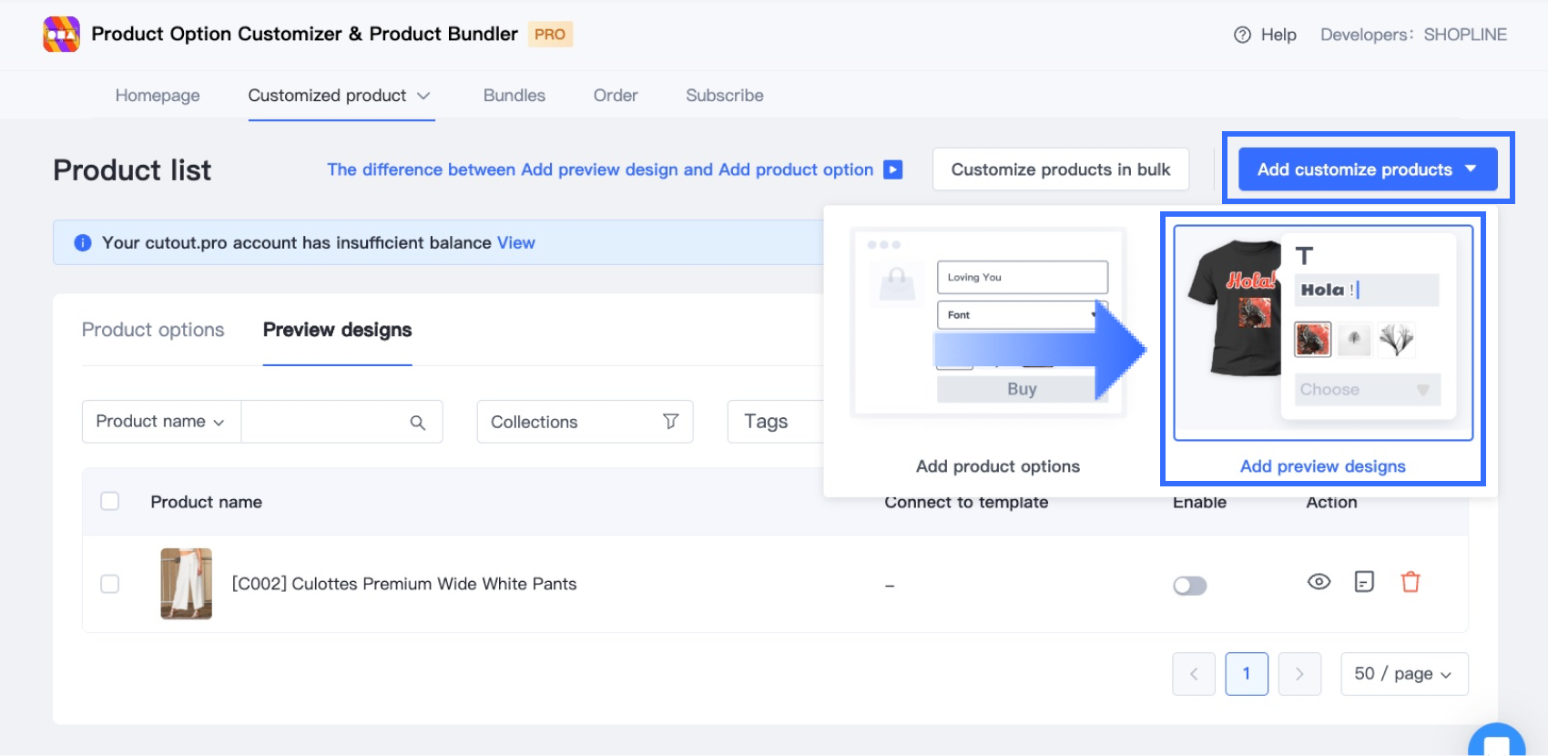The height and width of the screenshot is (756, 1548).
Task: Preview the Culottes product via eye icon
Action: (1319, 582)
